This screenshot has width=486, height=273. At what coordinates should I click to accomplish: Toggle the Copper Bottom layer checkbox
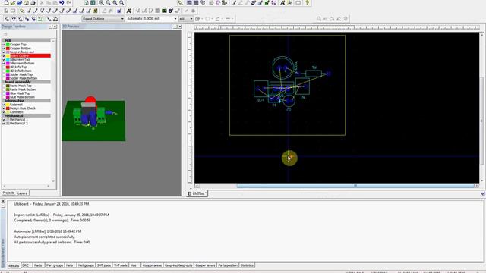[x=4, y=49]
